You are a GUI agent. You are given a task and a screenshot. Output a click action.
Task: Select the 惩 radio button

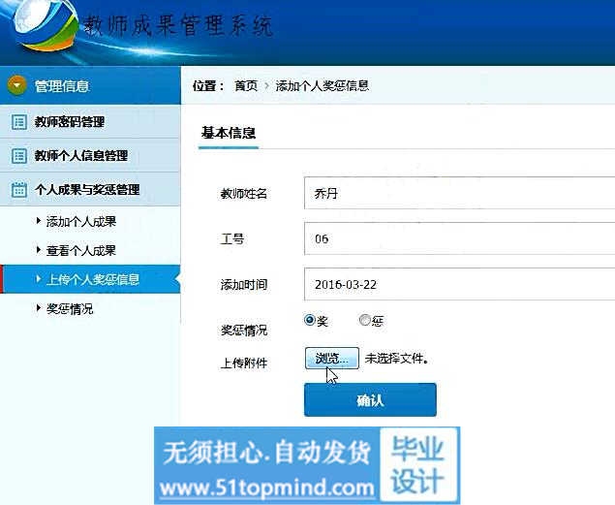pyautogui.click(x=364, y=320)
